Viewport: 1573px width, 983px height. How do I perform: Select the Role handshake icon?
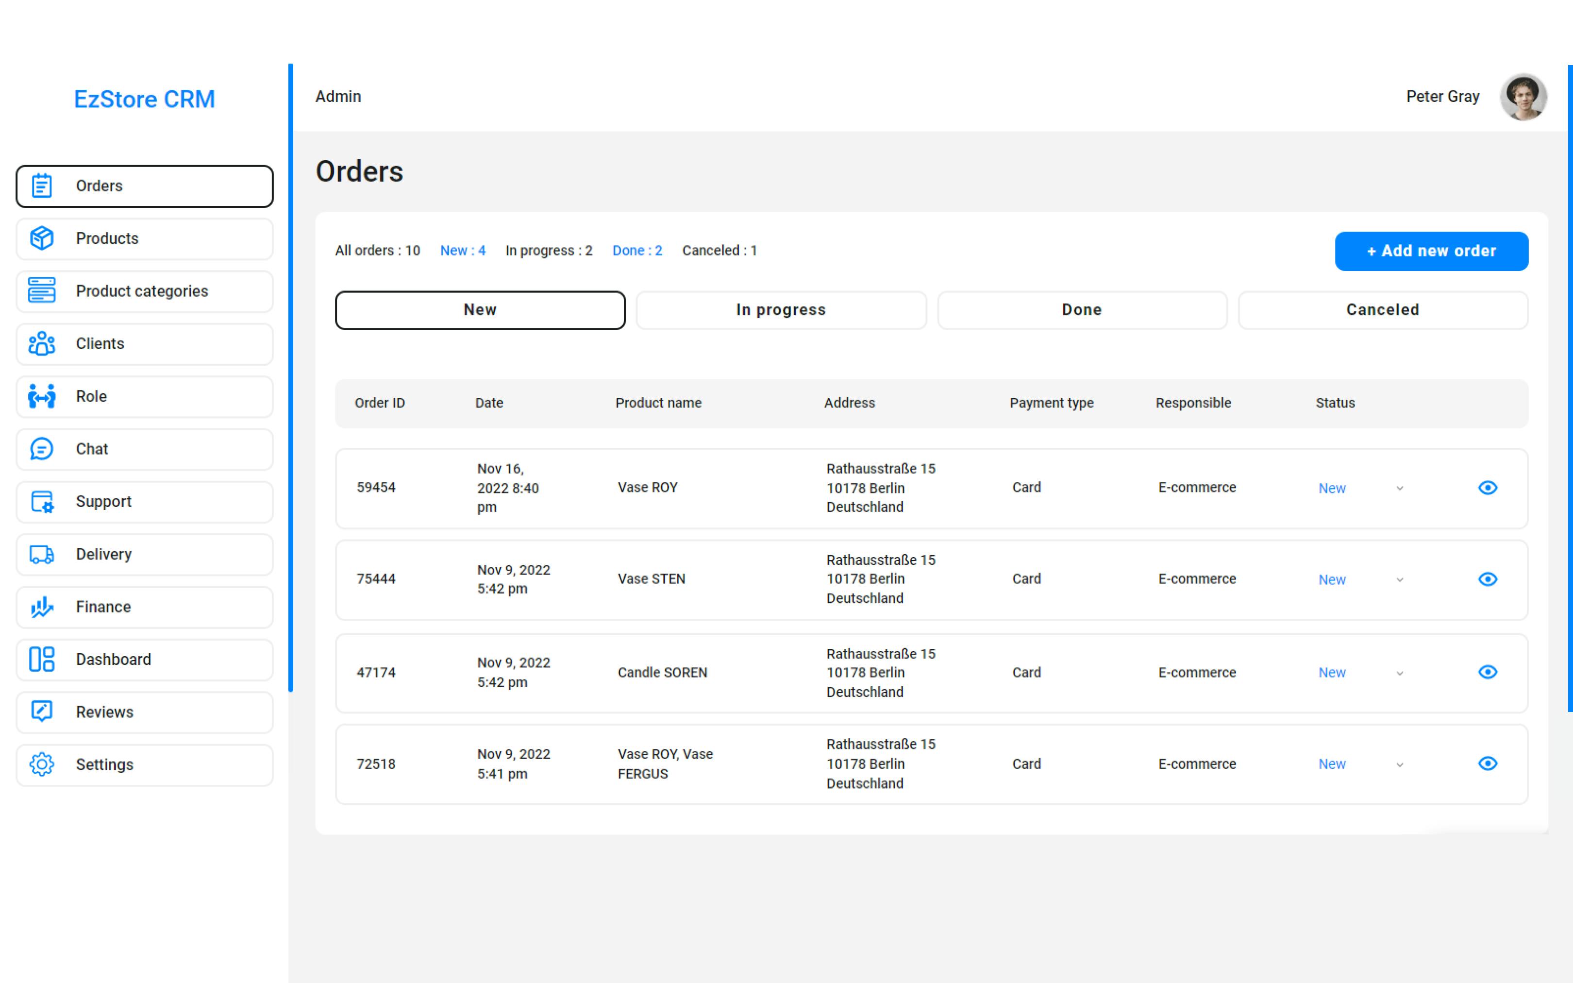coord(42,396)
